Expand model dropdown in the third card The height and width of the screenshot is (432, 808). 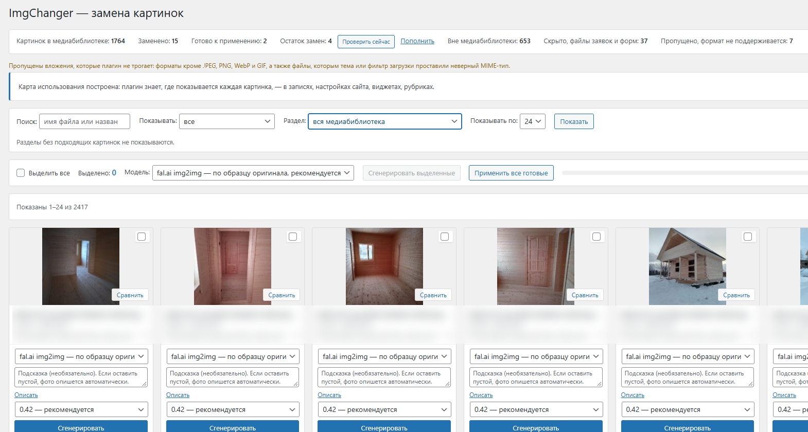[384, 356]
